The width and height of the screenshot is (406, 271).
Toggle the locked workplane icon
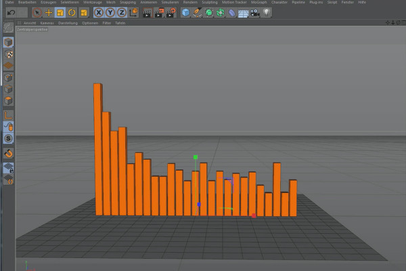click(x=8, y=168)
